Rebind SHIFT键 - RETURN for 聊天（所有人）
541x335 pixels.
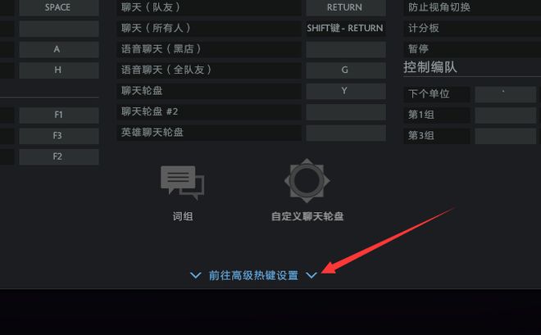click(x=346, y=29)
